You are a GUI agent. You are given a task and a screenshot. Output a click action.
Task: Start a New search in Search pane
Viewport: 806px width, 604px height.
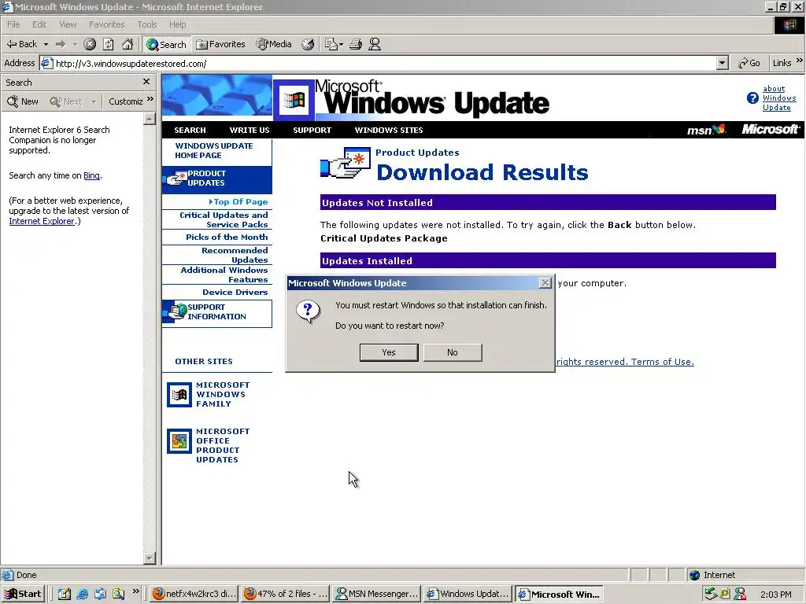tap(23, 101)
